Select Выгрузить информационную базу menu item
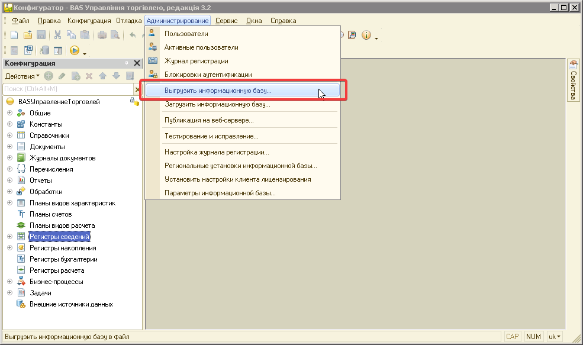 click(x=218, y=91)
